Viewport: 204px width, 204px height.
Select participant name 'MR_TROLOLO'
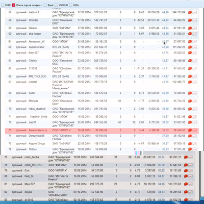tap(37, 76)
